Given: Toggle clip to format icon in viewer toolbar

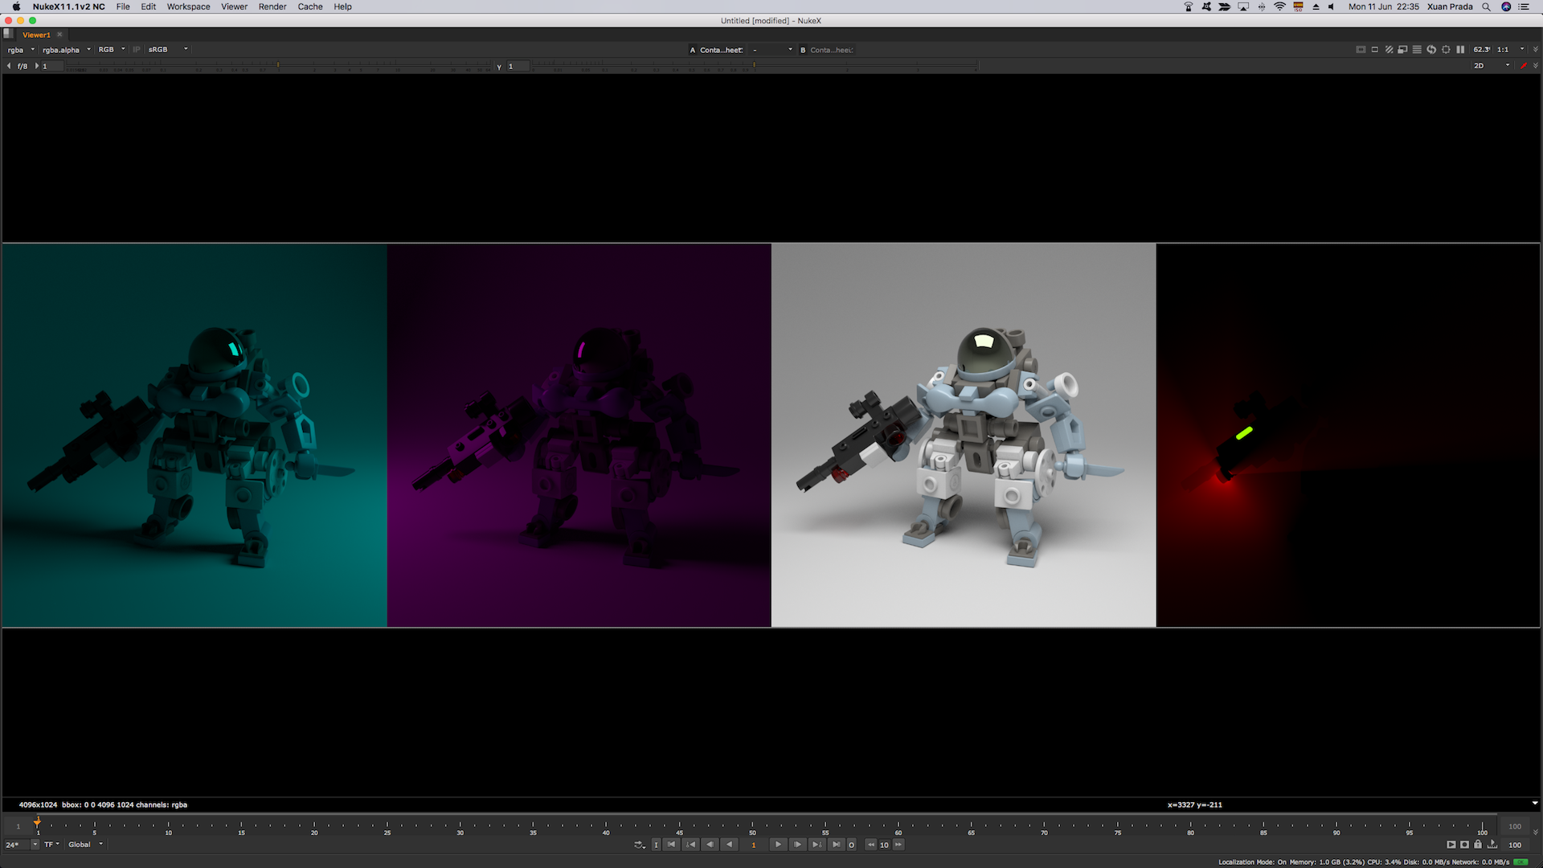Looking at the screenshot, I should pos(1361,49).
